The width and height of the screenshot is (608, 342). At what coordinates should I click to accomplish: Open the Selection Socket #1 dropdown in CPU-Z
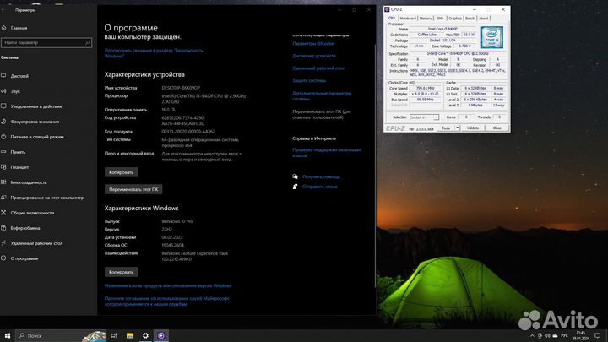coord(424,117)
